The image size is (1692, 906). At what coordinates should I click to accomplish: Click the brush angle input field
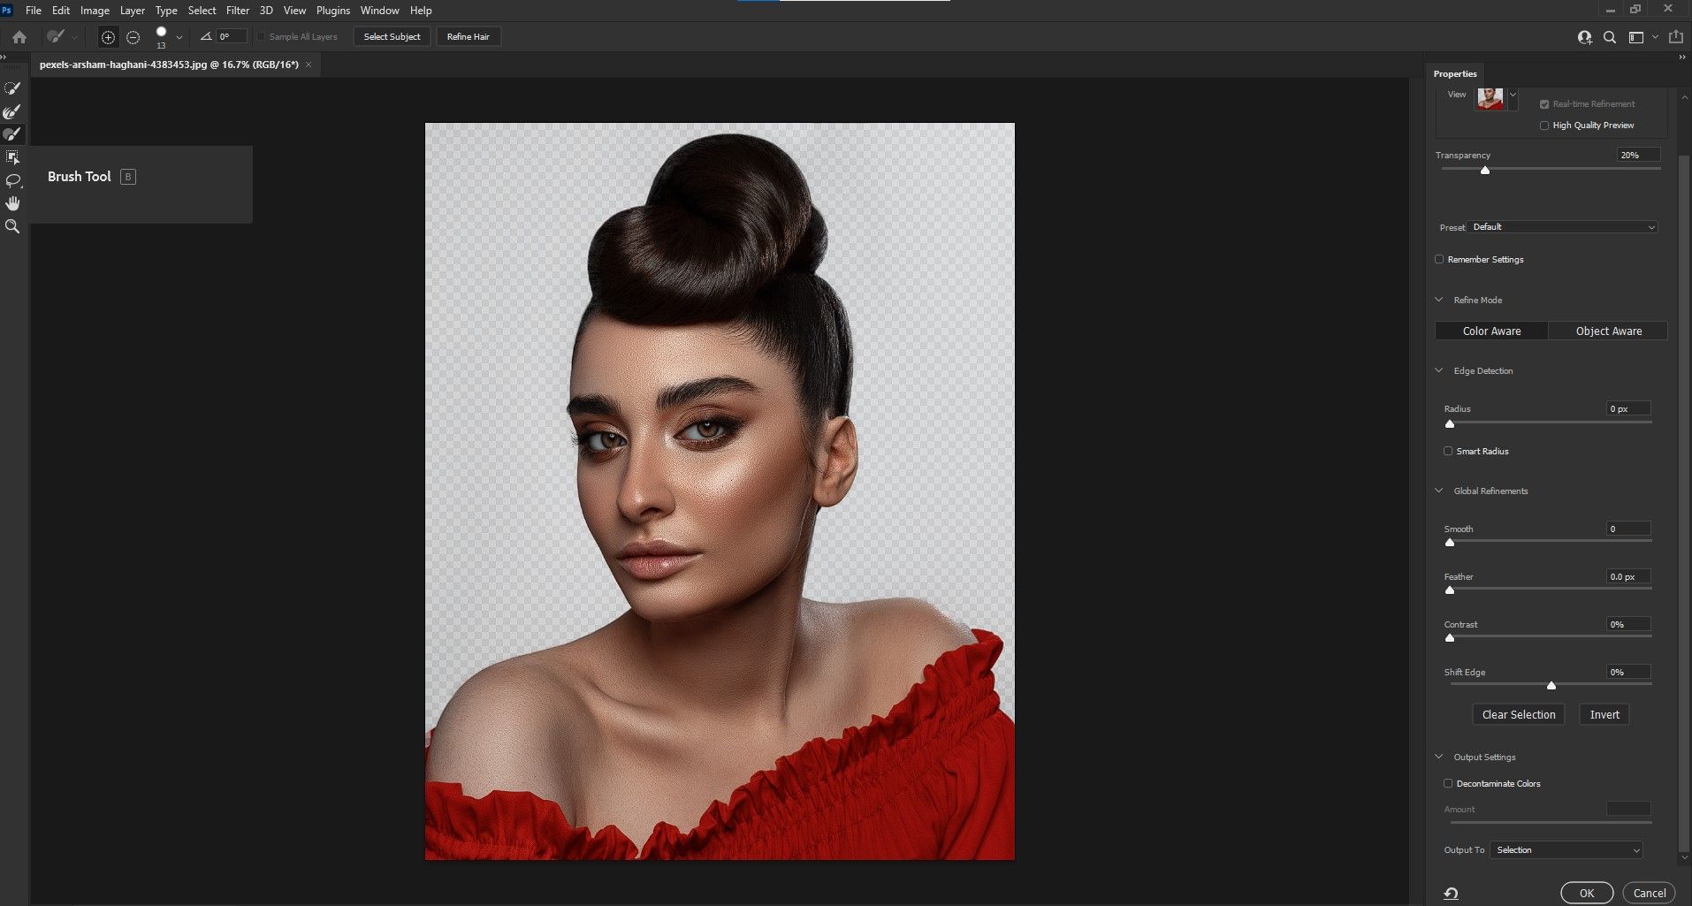point(232,37)
